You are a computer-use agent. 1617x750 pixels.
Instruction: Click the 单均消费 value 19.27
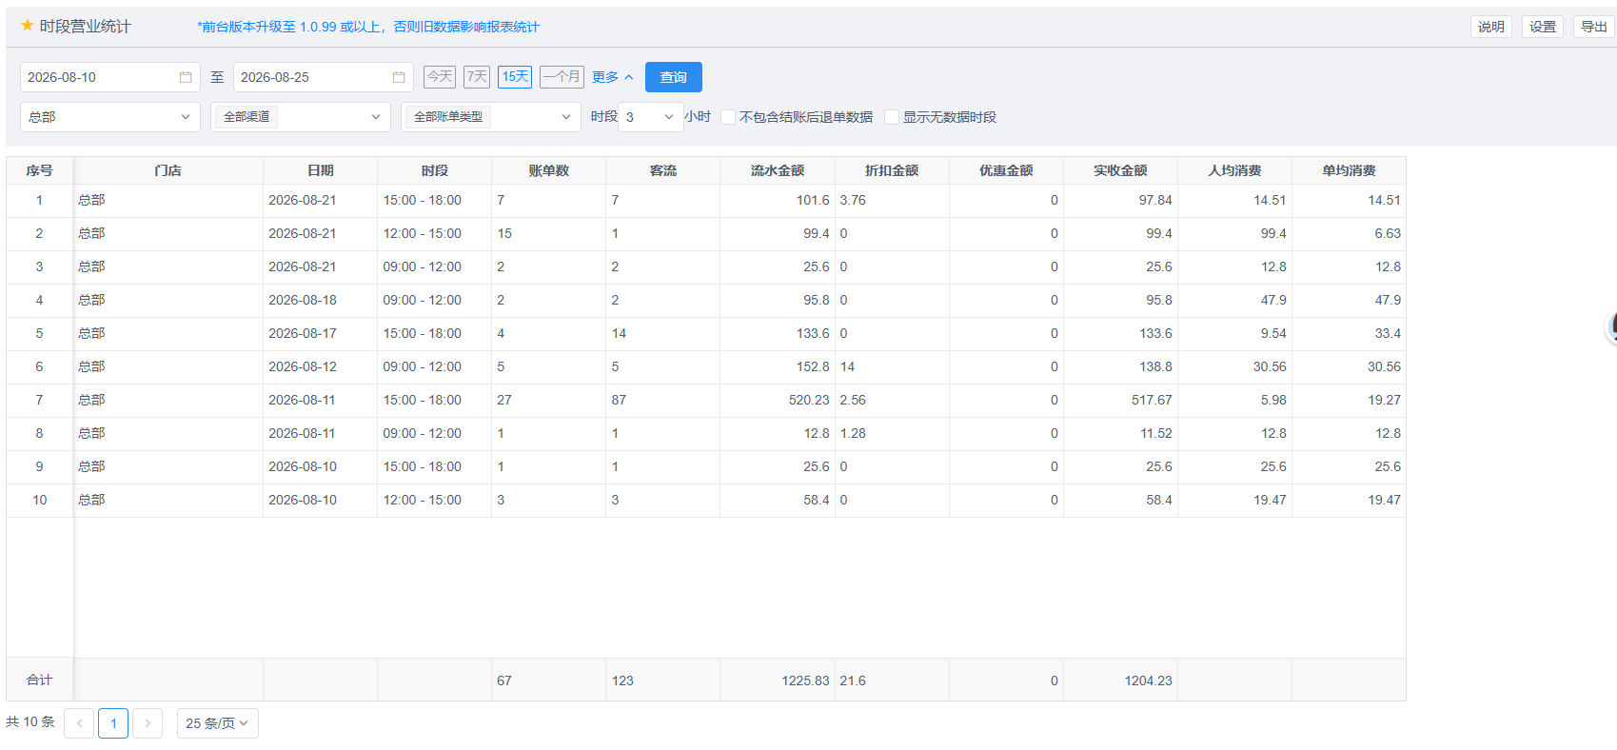tap(1384, 400)
